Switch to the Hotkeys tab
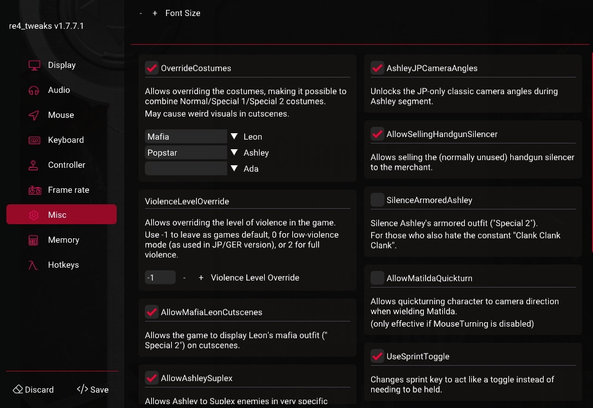 tap(62, 265)
